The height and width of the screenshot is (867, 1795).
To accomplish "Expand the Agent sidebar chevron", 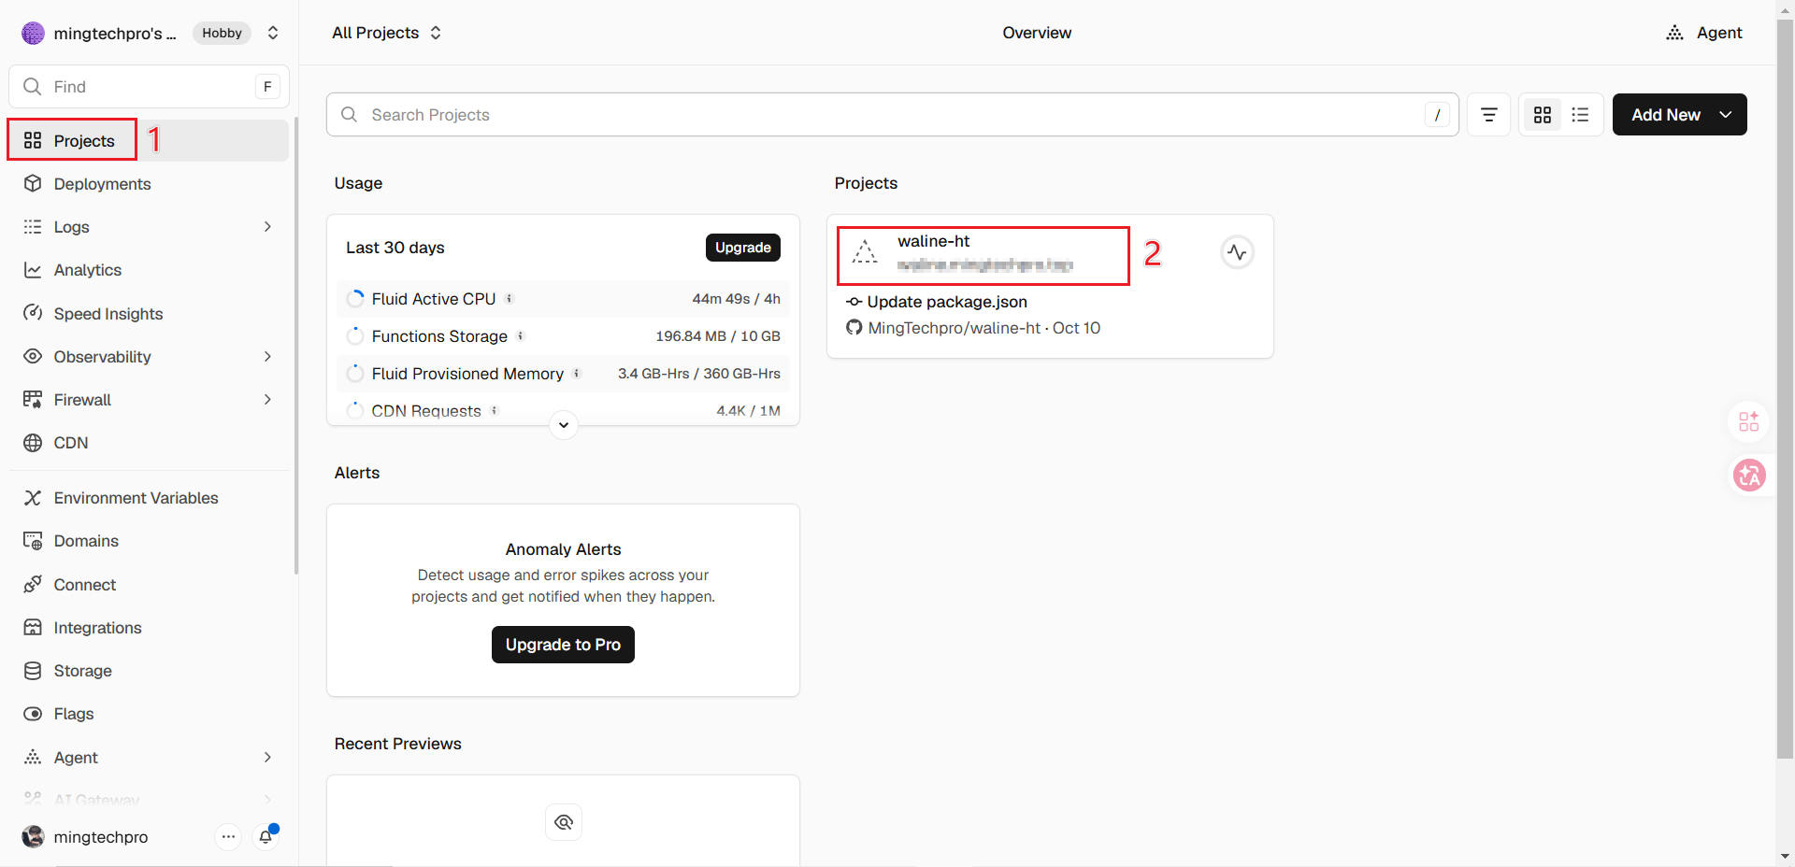I will (267, 758).
